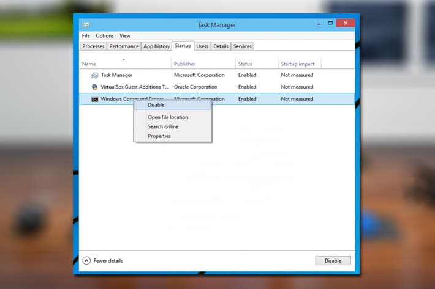Click Not measured in VirtualBox row

tap(297, 87)
